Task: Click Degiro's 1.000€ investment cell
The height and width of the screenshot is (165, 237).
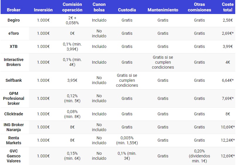Action: [x=43, y=20]
